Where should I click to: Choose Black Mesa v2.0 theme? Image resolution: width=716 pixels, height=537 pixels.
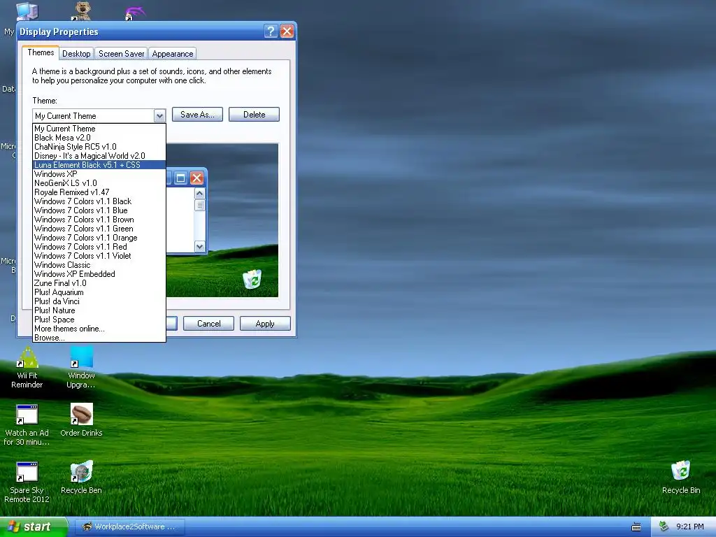coord(99,138)
